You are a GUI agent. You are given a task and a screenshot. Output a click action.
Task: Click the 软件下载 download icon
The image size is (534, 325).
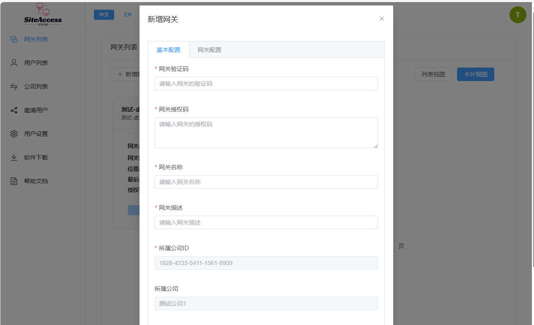point(14,157)
